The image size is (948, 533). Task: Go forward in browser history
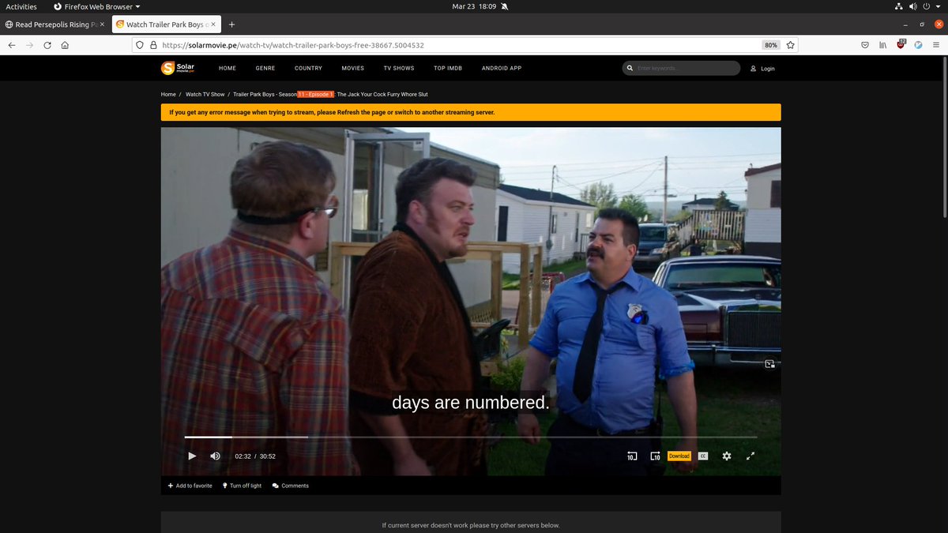pos(30,45)
